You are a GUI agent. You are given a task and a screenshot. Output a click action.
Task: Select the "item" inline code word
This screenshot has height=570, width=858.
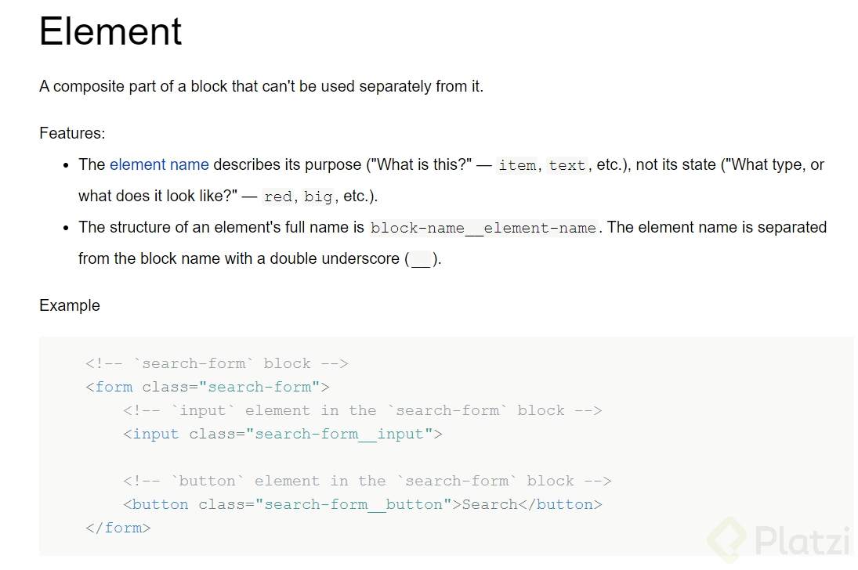pos(517,166)
